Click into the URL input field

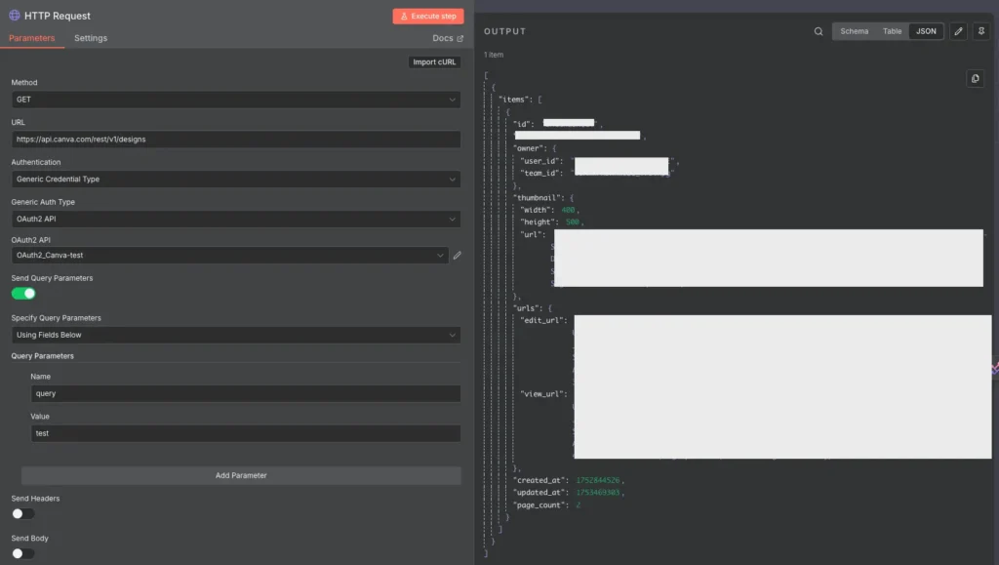(236, 139)
